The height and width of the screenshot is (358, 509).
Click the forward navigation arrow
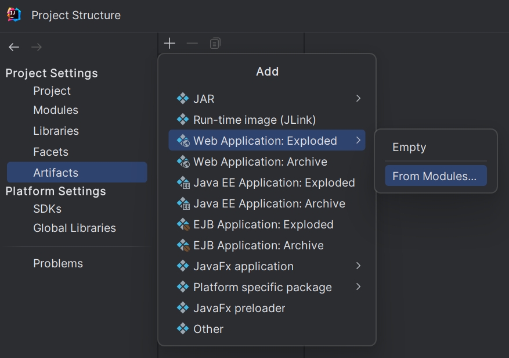click(37, 47)
